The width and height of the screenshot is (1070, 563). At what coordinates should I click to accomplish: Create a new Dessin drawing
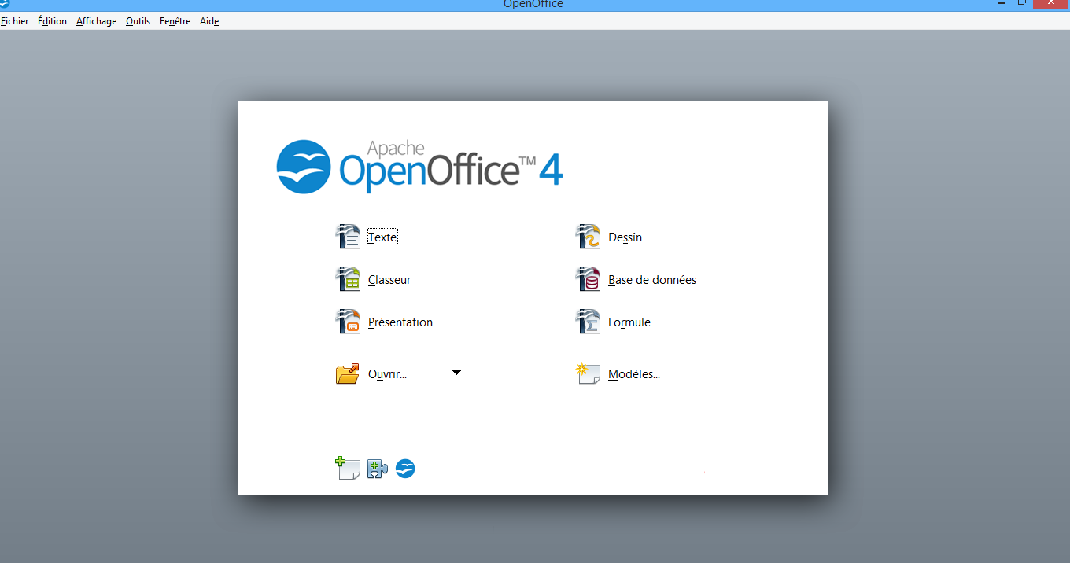(625, 237)
